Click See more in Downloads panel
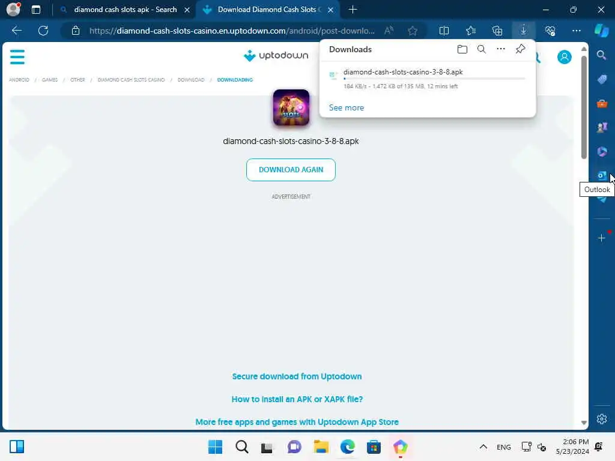The height and width of the screenshot is (461, 615). tap(347, 107)
